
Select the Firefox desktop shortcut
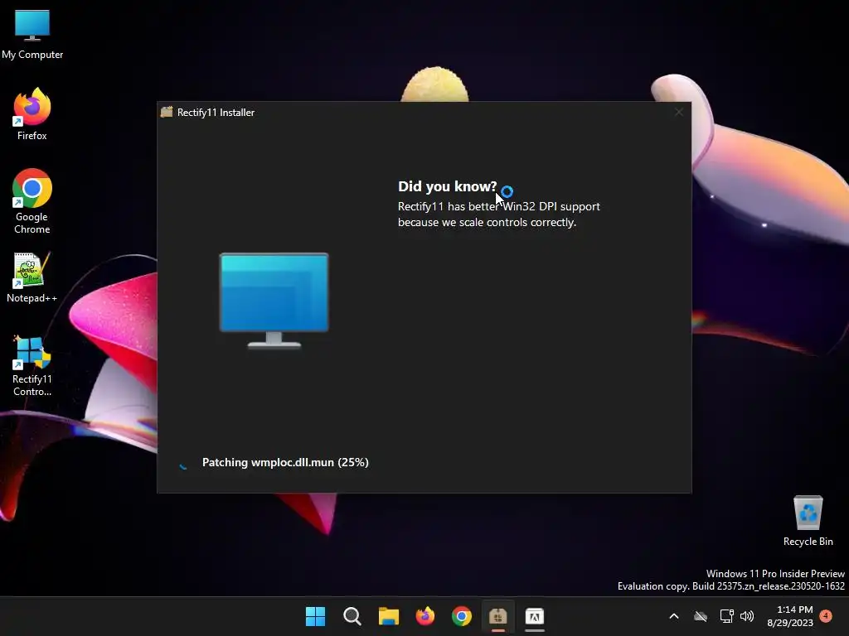(32, 114)
